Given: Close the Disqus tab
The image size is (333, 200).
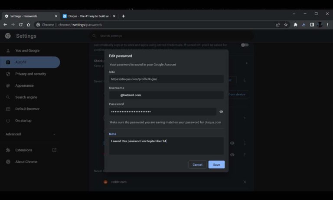Looking at the screenshot, I should pos(114,16).
